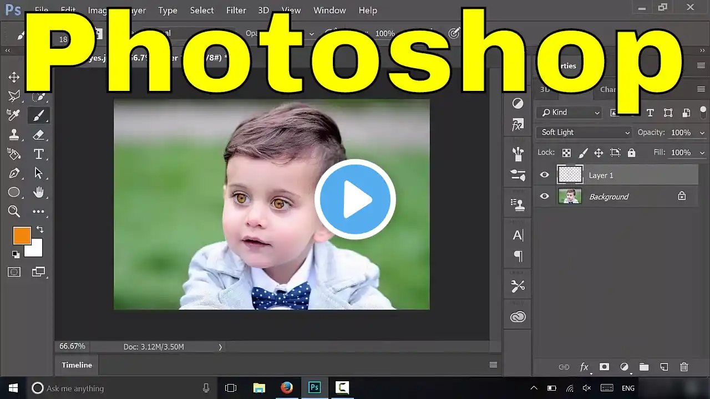Viewport: 710px width, 399px height.
Task: Open the Properties panel menu
Action: point(701,65)
